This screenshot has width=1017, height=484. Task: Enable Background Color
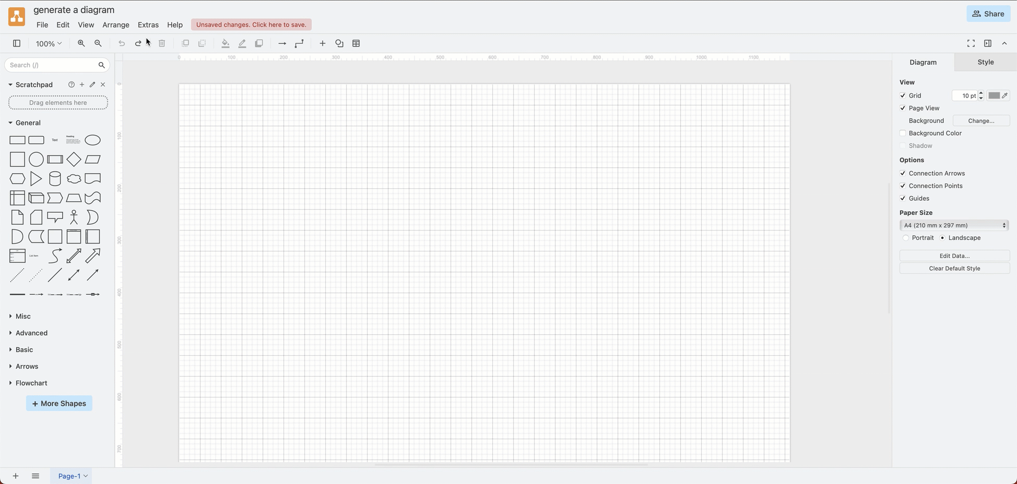point(903,133)
